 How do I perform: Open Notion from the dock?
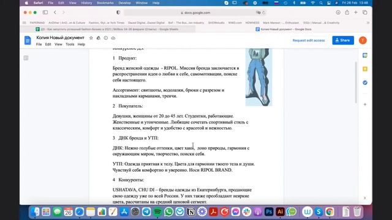pos(191,212)
